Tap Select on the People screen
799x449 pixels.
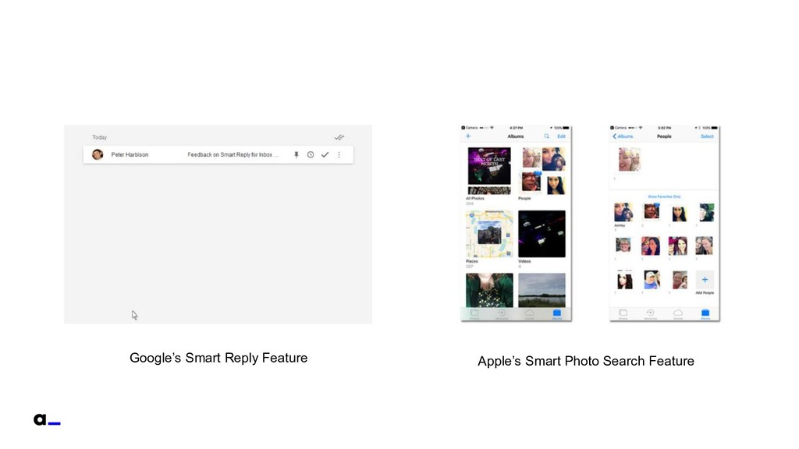707,136
